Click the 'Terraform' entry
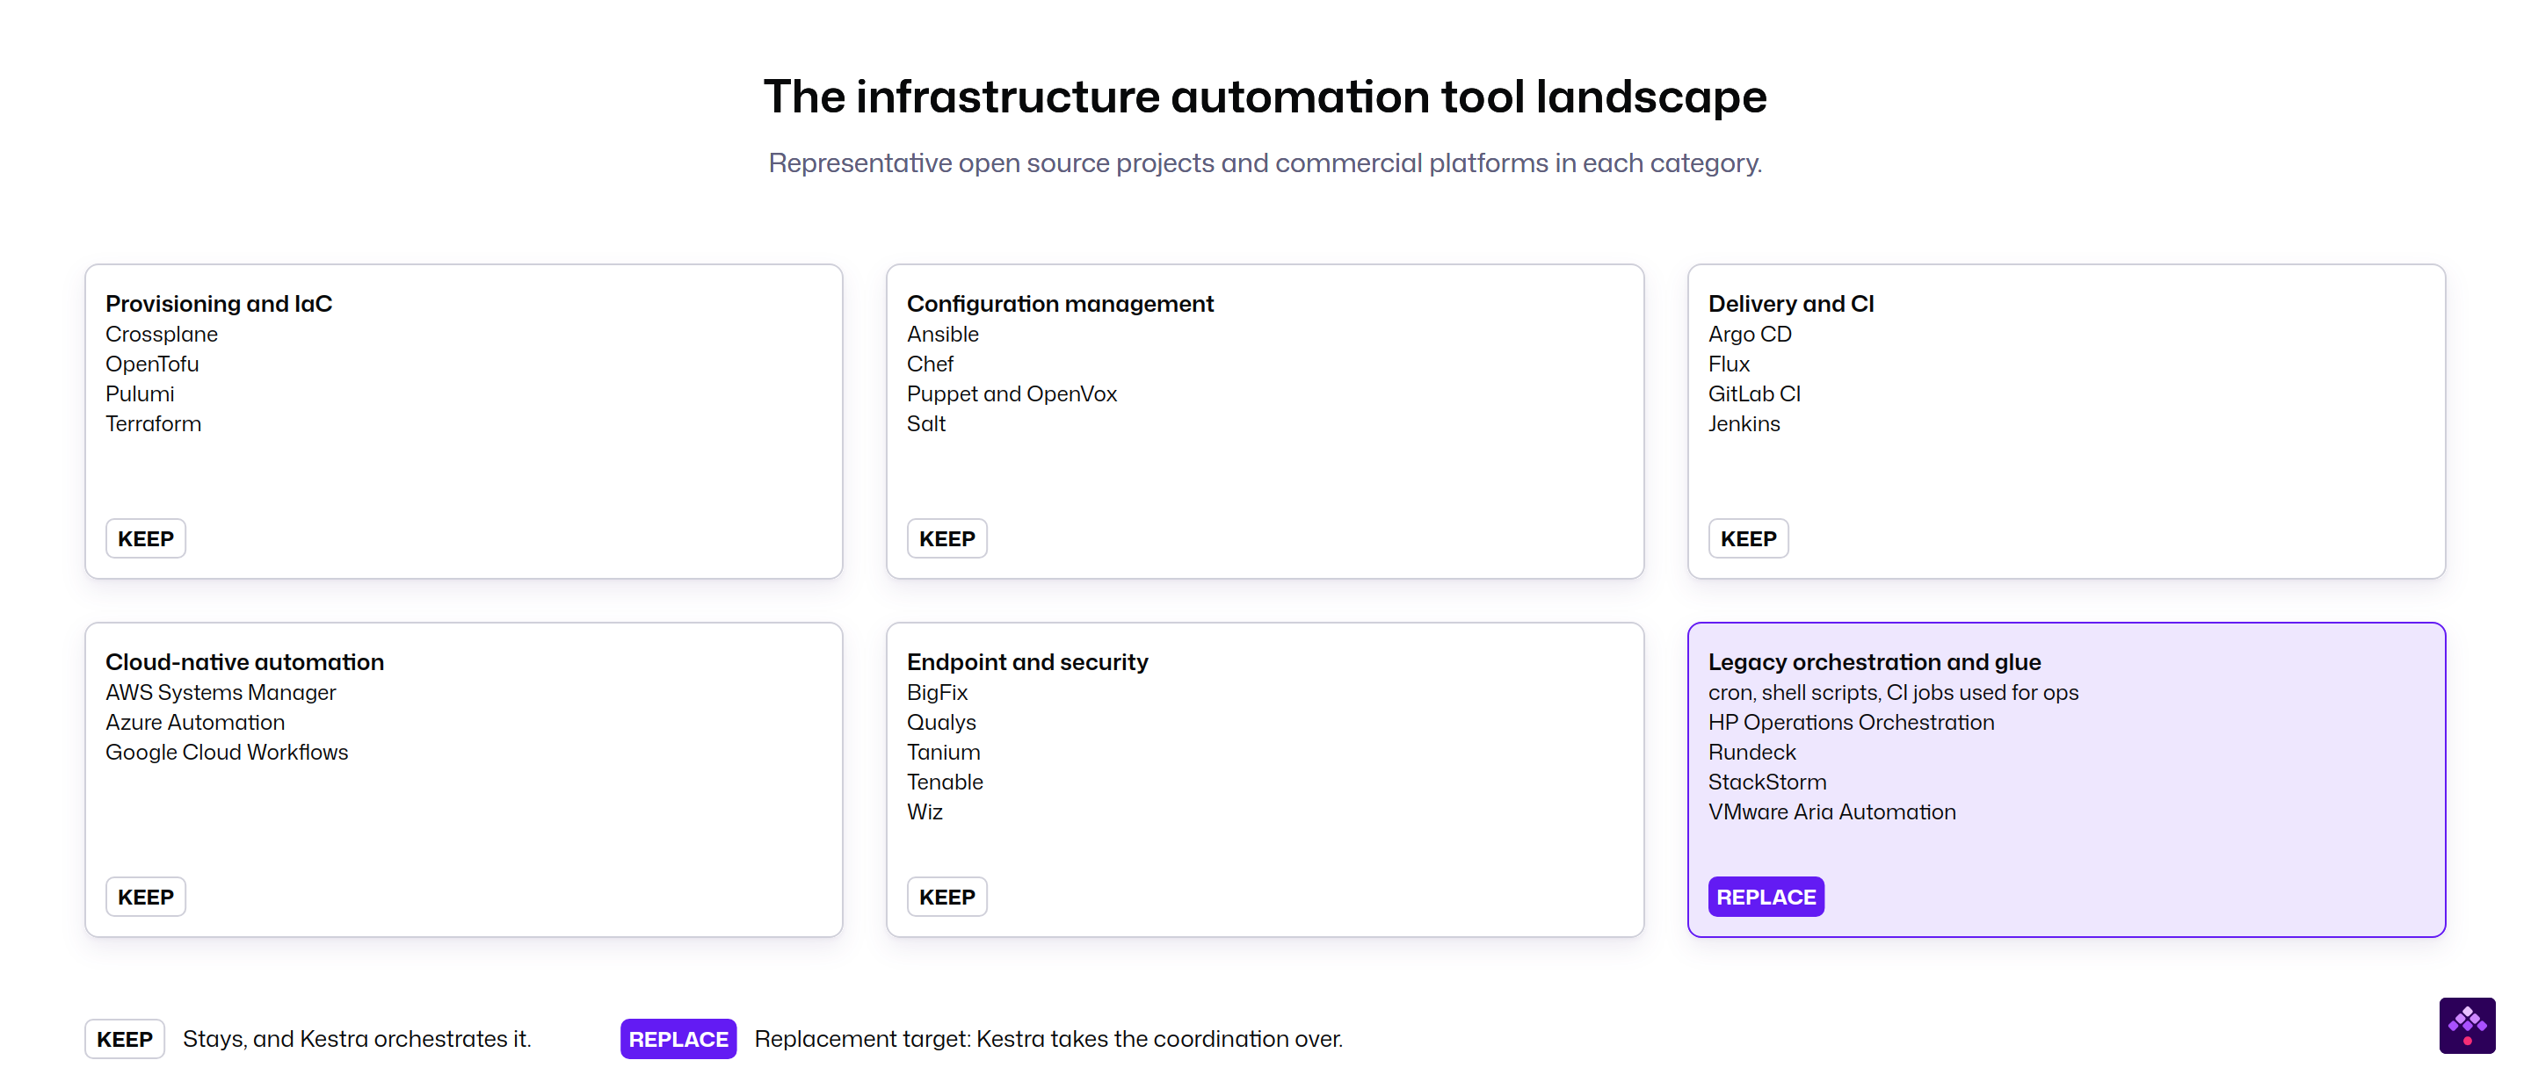Image resolution: width=2531 pixels, height=1089 pixels. point(153,424)
